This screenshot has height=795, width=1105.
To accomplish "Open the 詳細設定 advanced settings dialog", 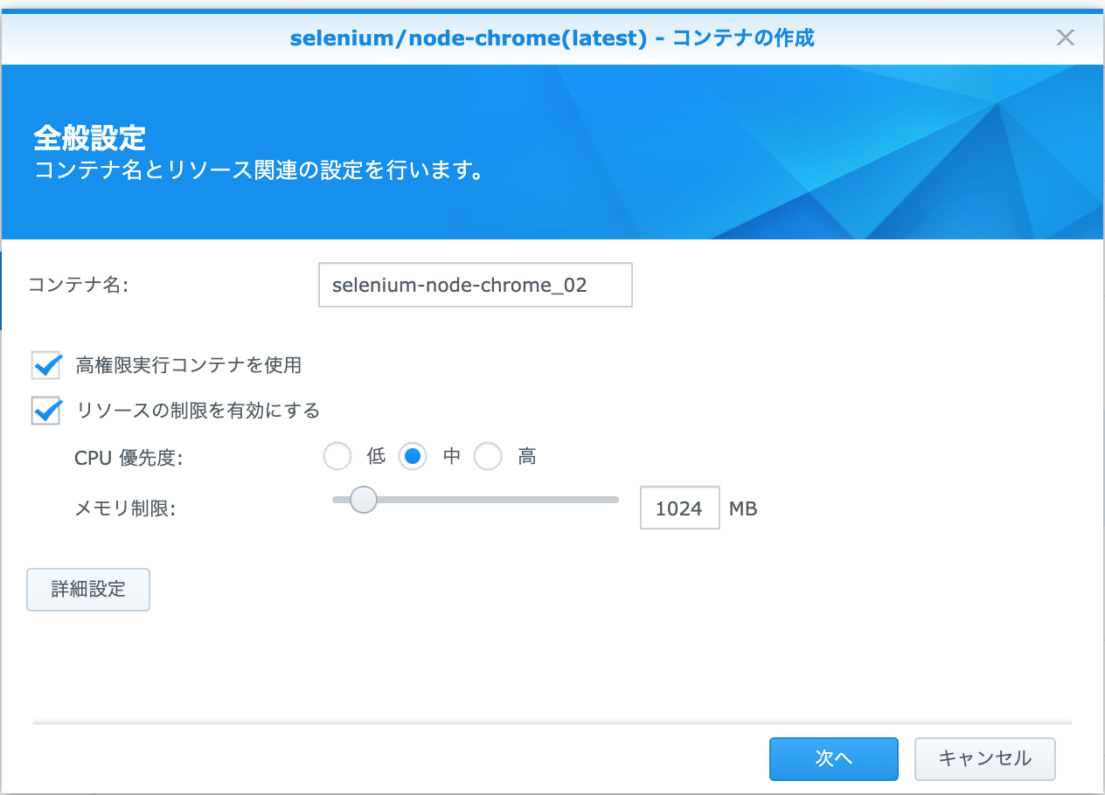I will [x=87, y=590].
